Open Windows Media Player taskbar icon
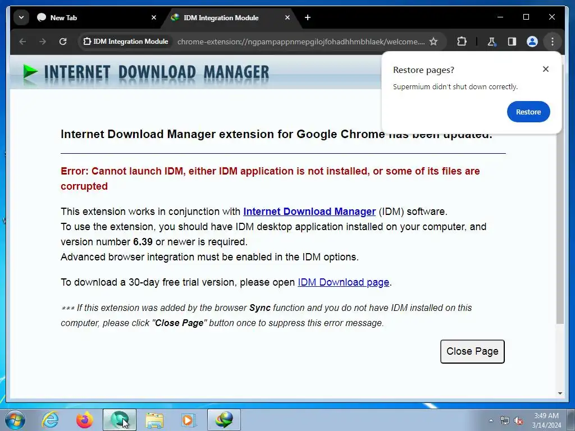 point(189,420)
